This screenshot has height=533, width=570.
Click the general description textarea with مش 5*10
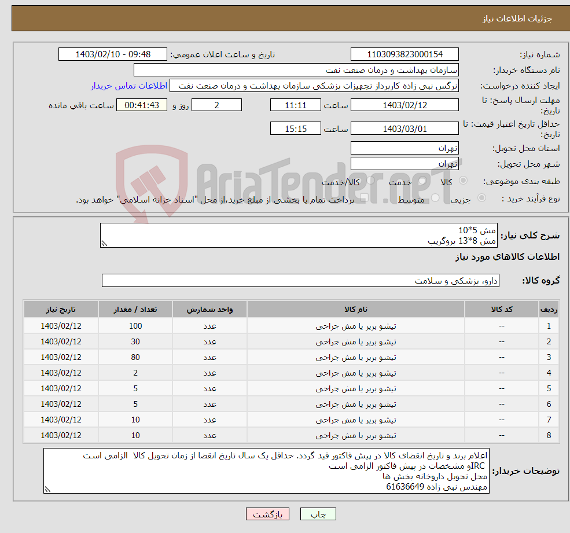click(x=299, y=235)
